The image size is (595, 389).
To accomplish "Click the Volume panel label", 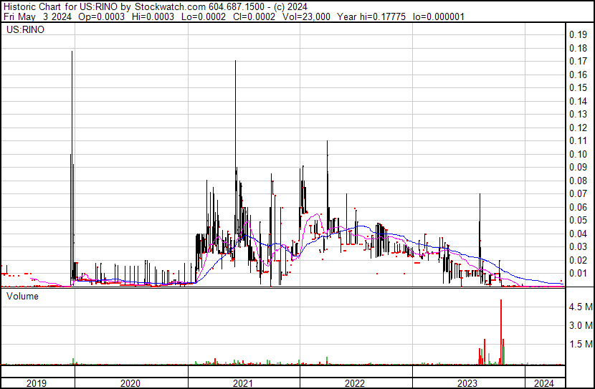I will click(x=22, y=296).
